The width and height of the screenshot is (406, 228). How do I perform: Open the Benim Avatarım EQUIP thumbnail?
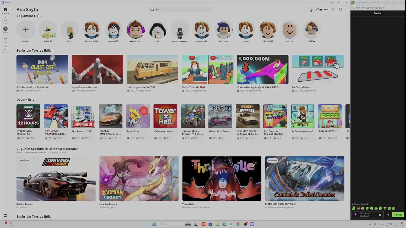(x=303, y=116)
